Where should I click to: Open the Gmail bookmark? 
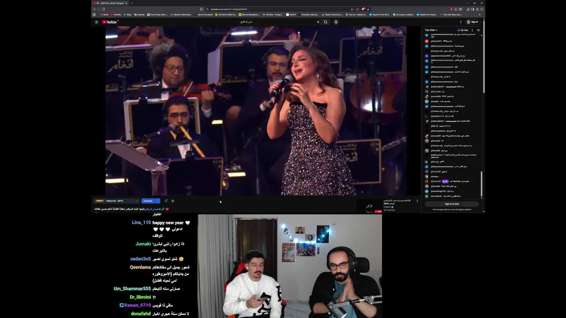click(104, 15)
